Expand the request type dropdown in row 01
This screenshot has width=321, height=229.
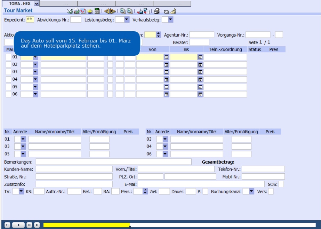(x=35, y=57)
